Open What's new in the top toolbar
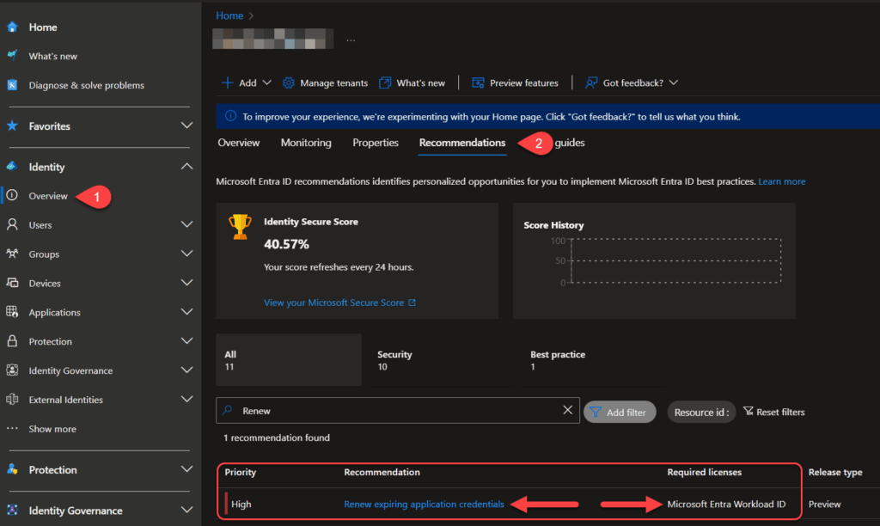The width and height of the screenshot is (880, 526). tap(412, 83)
